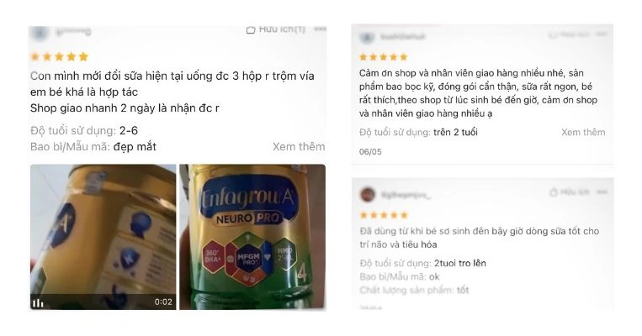The width and height of the screenshot is (642, 336).
Task: Click the five-star rating on first review
Action: pos(60,57)
